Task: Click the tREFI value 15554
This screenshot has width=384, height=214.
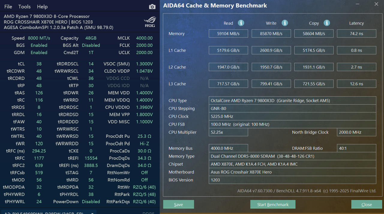Action: coord(91,158)
